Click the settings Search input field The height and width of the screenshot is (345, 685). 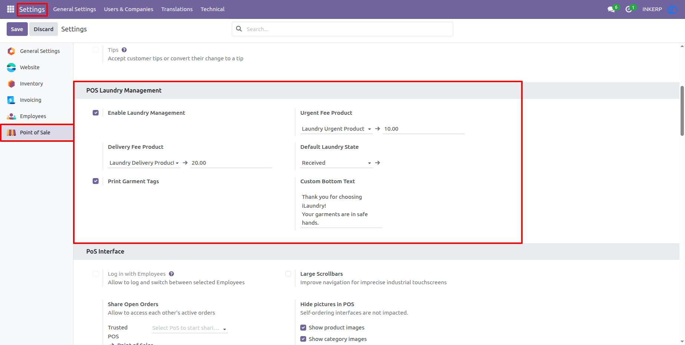pyautogui.click(x=348, y=29)
